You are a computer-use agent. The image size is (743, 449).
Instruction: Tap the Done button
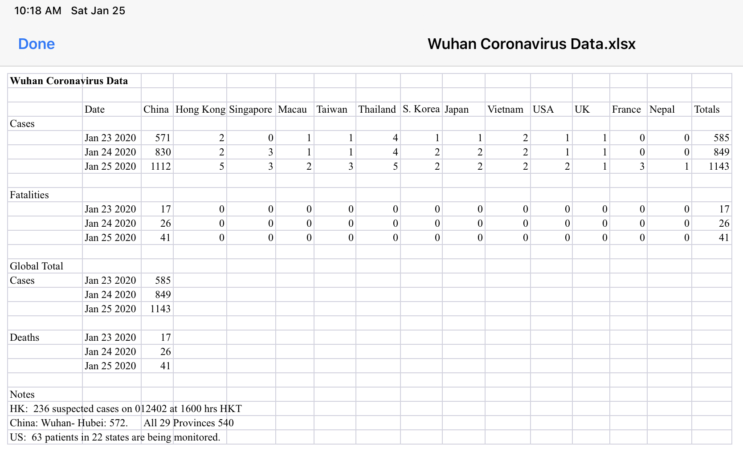pos(37,44)
